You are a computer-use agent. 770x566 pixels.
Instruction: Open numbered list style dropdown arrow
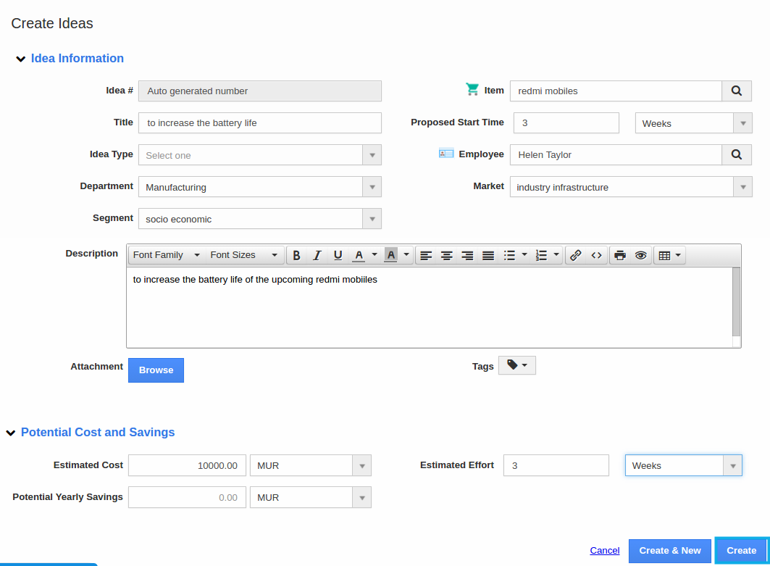click(556, 255)
